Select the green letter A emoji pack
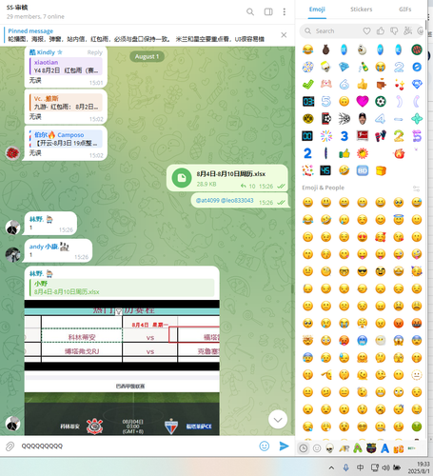The image size is (433, 476). click(x=358, y=448)
